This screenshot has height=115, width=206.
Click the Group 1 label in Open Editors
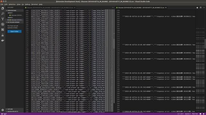coord(10,13)
